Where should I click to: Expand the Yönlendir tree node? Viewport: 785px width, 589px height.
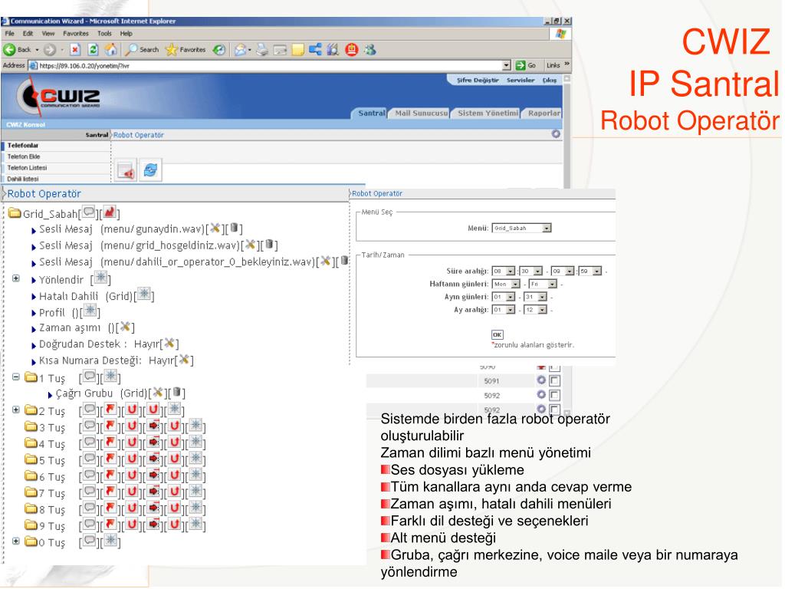[x=16, y=278]
